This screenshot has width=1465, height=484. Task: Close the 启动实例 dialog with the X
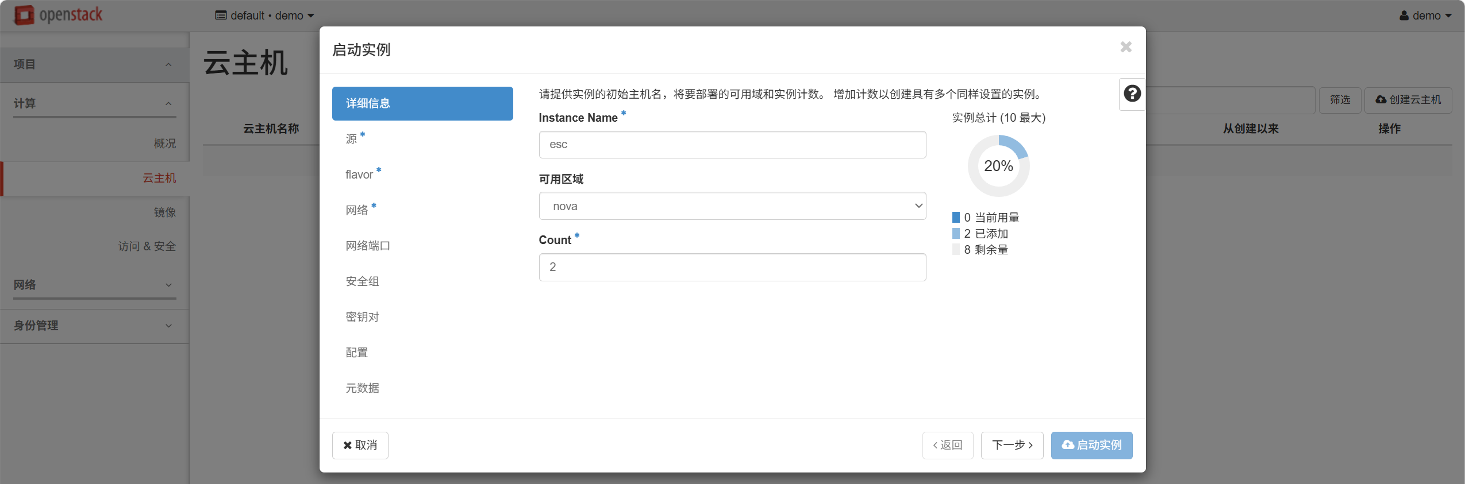coord(1126,47)
